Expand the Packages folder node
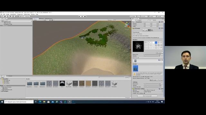This screenshot has height=115, width=206. 1,91
